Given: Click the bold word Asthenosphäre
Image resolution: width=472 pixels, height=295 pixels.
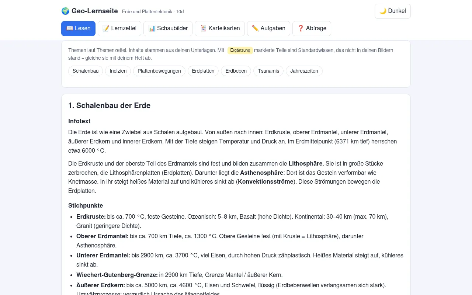Looking at the screenshot, I should point(262,173).
